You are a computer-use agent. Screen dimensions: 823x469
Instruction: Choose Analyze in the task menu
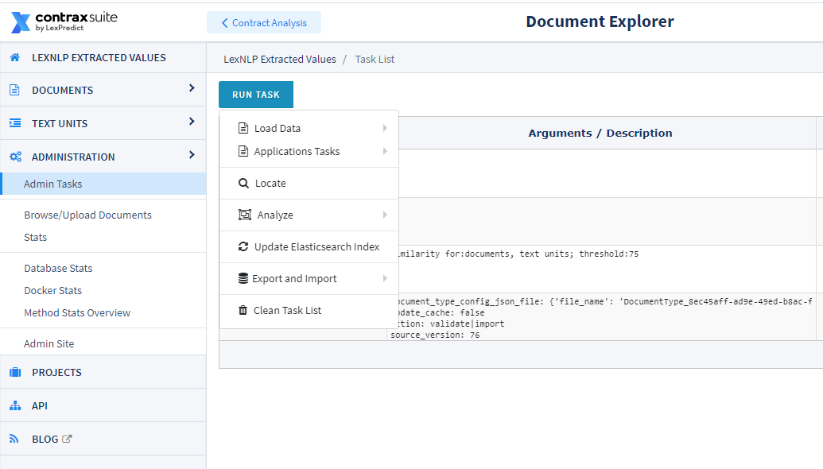(309, 215)
